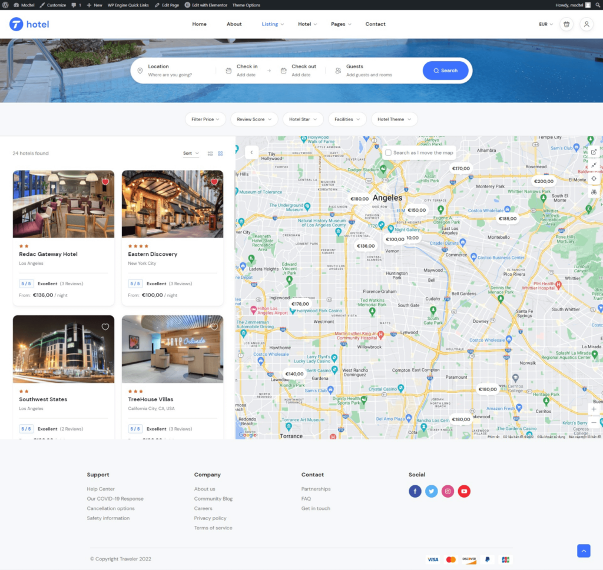Open the map in a new window
The image size is (603, 570).
[x=594, y=152]
